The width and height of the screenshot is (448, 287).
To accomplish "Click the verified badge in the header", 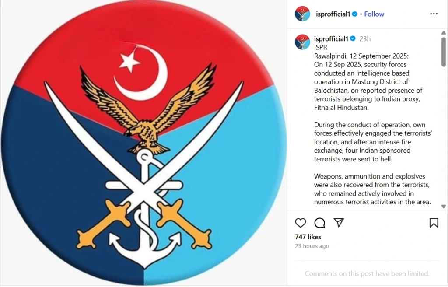I will coord(354,14).
